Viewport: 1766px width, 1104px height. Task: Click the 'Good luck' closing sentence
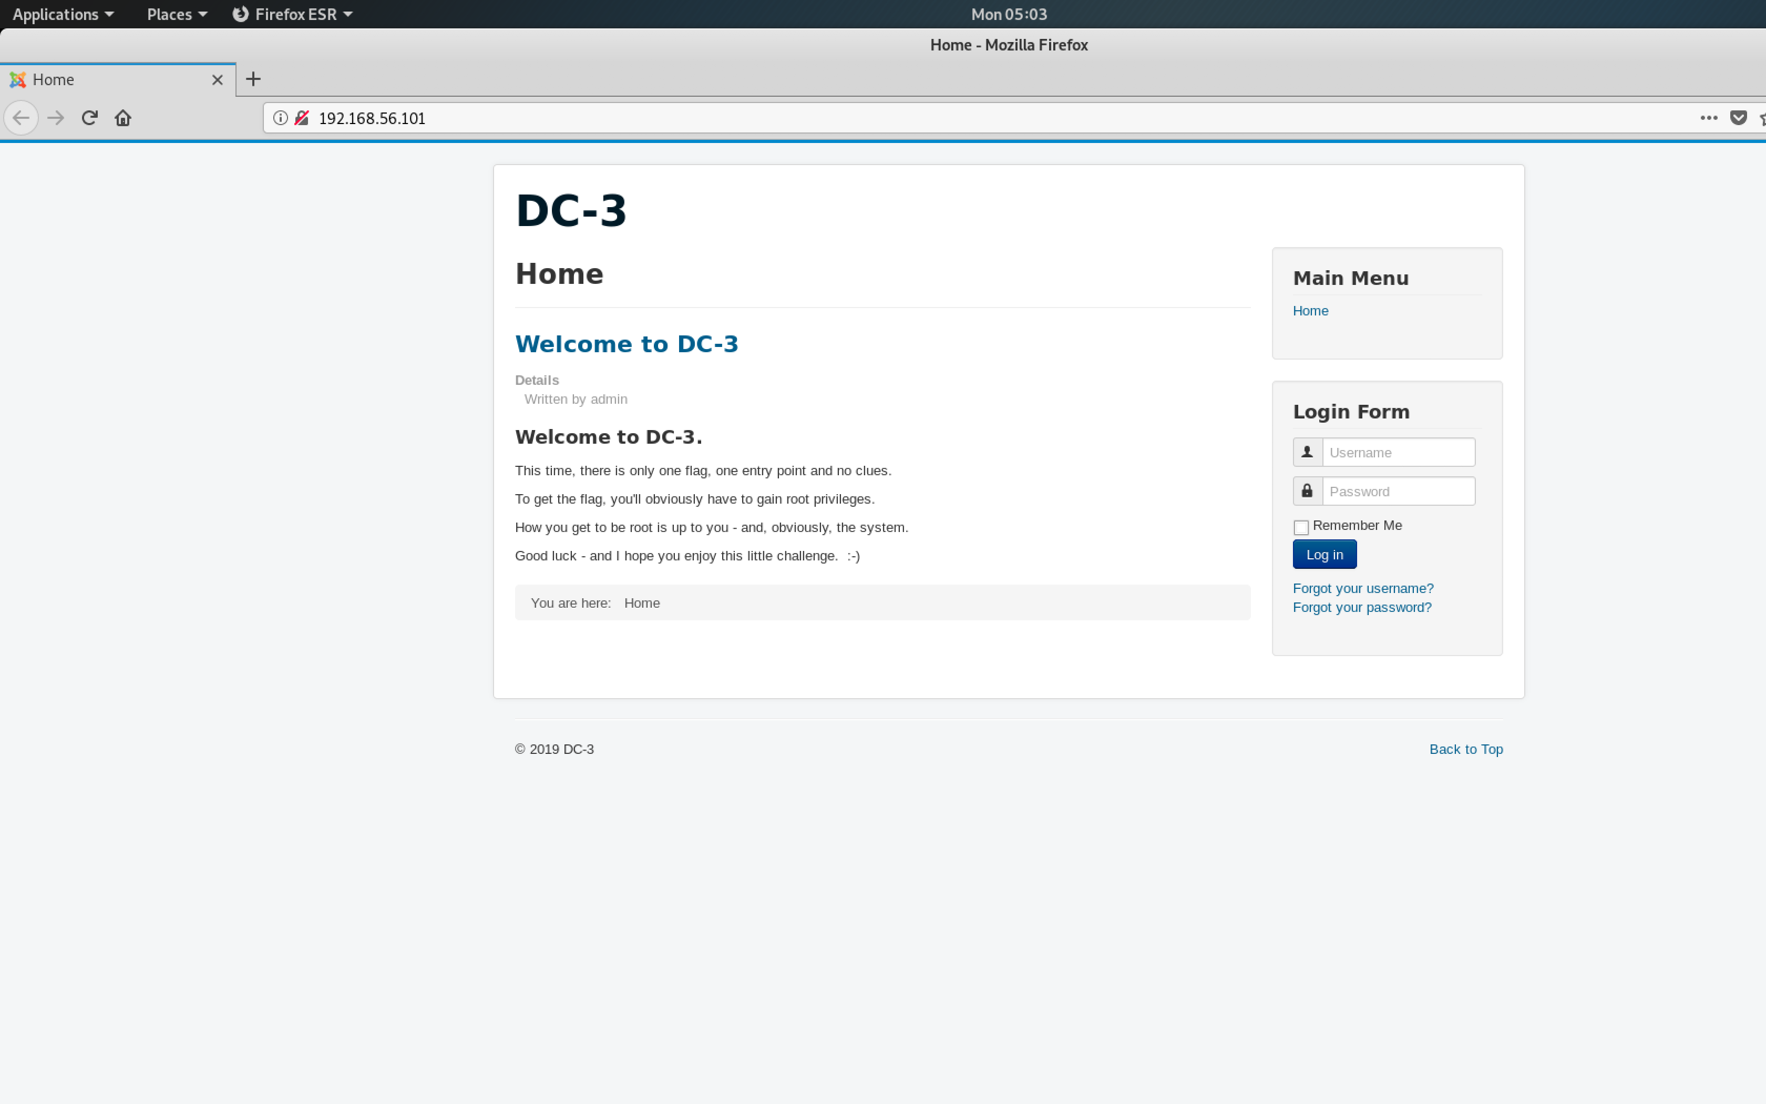687,556
